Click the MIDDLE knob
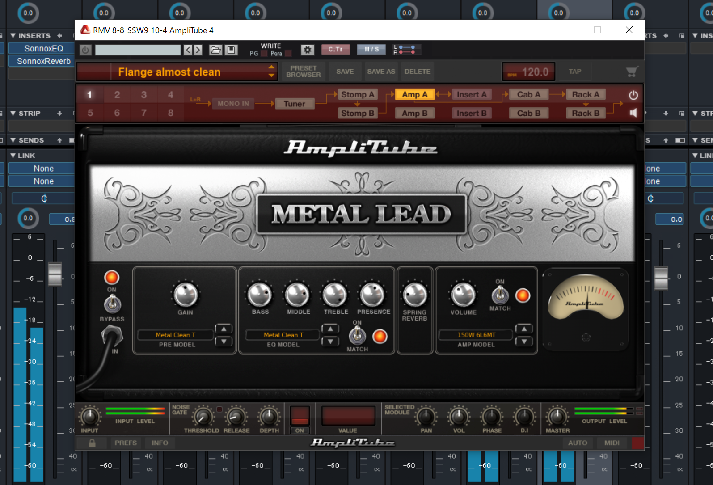This screenshot has width=713, height=485. coord(298,295)
